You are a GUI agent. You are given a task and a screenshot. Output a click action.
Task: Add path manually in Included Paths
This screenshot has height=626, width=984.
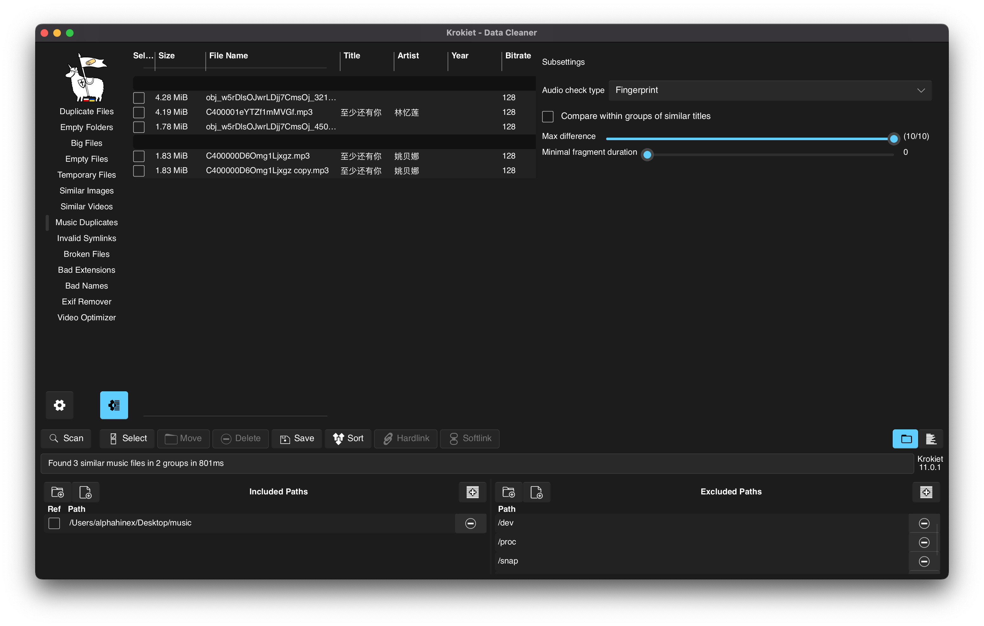point(85,492)
